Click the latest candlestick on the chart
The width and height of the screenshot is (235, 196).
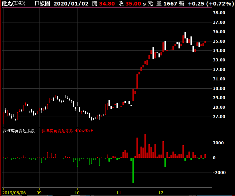205,41
